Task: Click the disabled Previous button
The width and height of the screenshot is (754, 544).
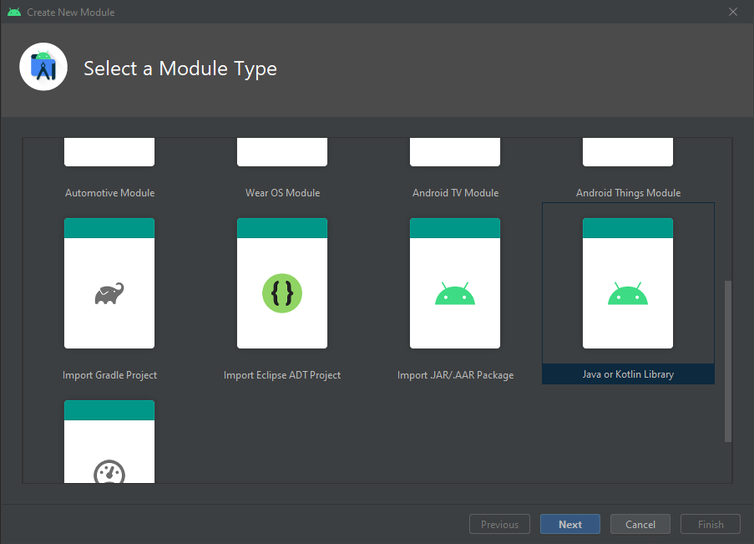Action: [x=499, y=524]
